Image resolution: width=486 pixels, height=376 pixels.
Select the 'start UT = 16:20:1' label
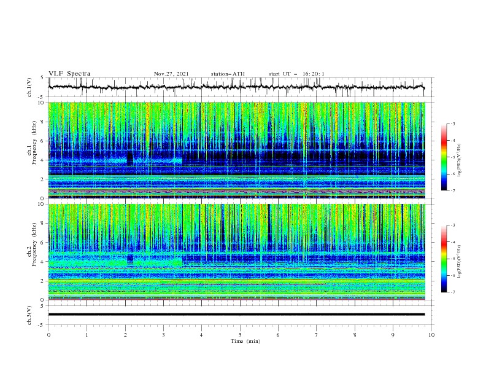click(296, 74)
